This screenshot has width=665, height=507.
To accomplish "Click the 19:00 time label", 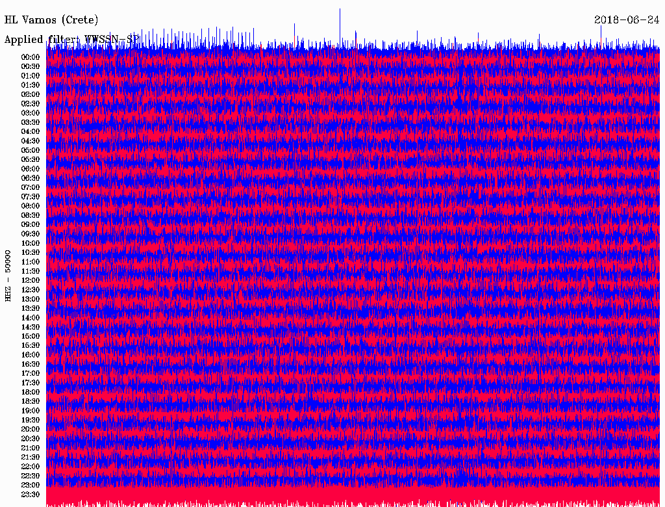I will 31,411.
